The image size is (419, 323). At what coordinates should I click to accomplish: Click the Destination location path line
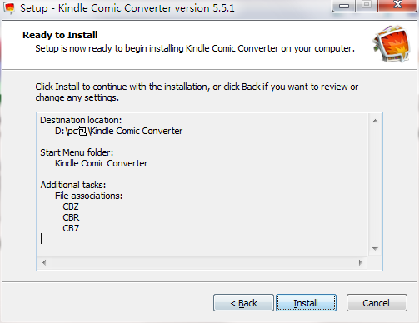click(118, 131)
